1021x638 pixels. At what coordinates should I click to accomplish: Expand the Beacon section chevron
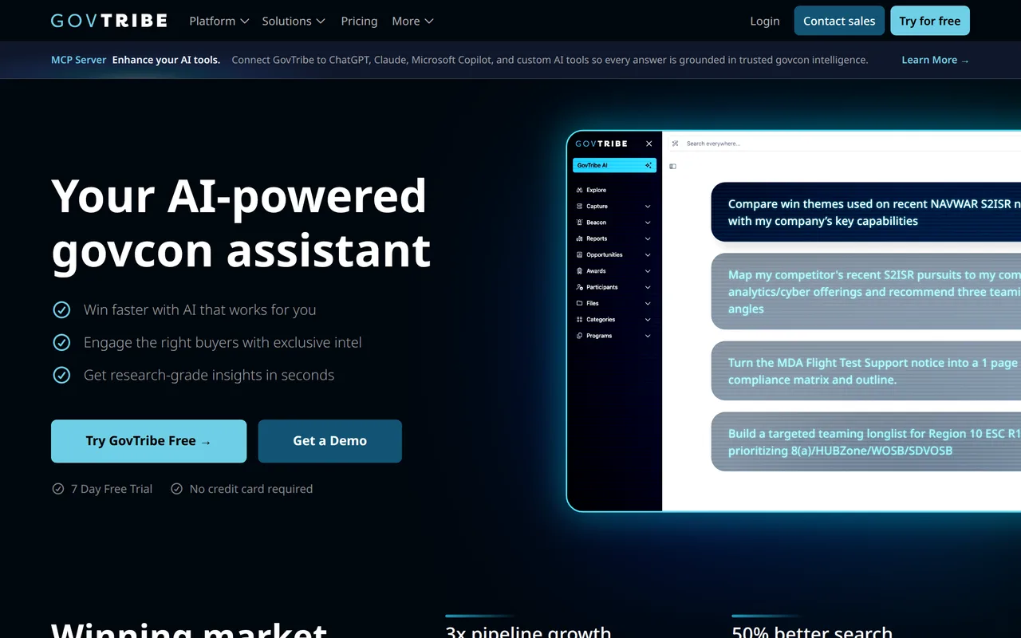648,223
